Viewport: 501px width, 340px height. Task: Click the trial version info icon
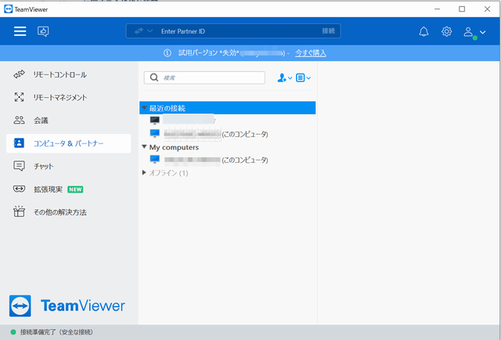[168, 53]
